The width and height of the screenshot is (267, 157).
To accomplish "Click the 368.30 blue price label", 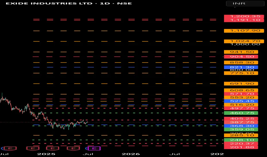I will tap(241, 126).
